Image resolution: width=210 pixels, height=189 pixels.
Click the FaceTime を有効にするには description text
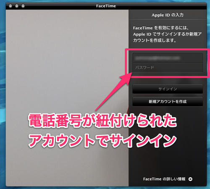coord(167,34)
